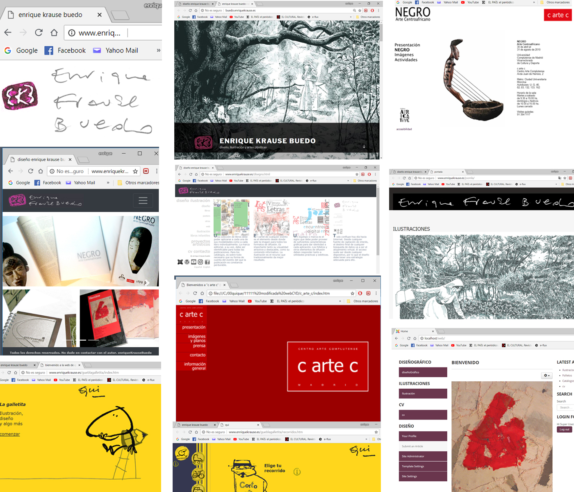Open Presentación link on NEGRO page
Viewport: 574px width, 492px height.
pos(407,45)
